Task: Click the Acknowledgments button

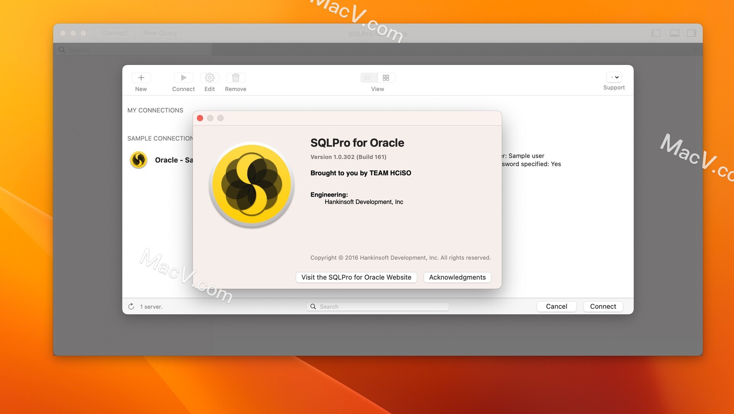Action: [x=457, y=277]
